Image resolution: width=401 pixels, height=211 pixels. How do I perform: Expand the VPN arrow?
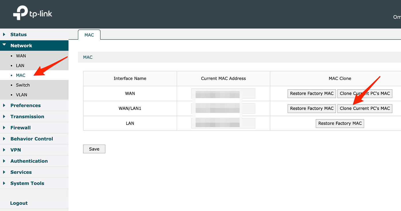click(x=4, y=150)
